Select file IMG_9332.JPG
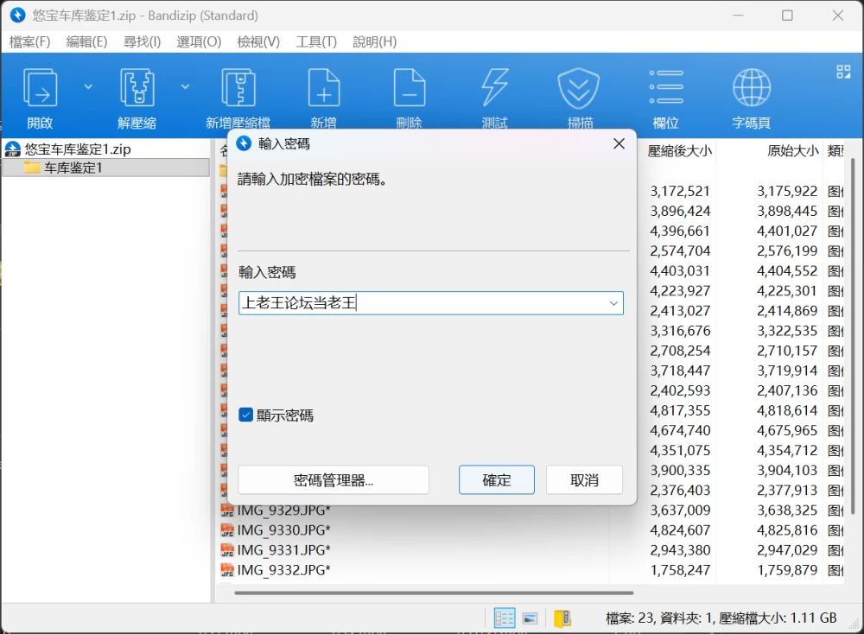 click(283, 569)
